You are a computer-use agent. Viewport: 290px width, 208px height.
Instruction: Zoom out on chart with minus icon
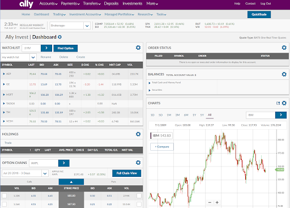210,202
